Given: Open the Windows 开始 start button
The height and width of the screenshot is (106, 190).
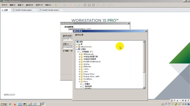Looking at the screenshot, I should (x=4, y=104).
